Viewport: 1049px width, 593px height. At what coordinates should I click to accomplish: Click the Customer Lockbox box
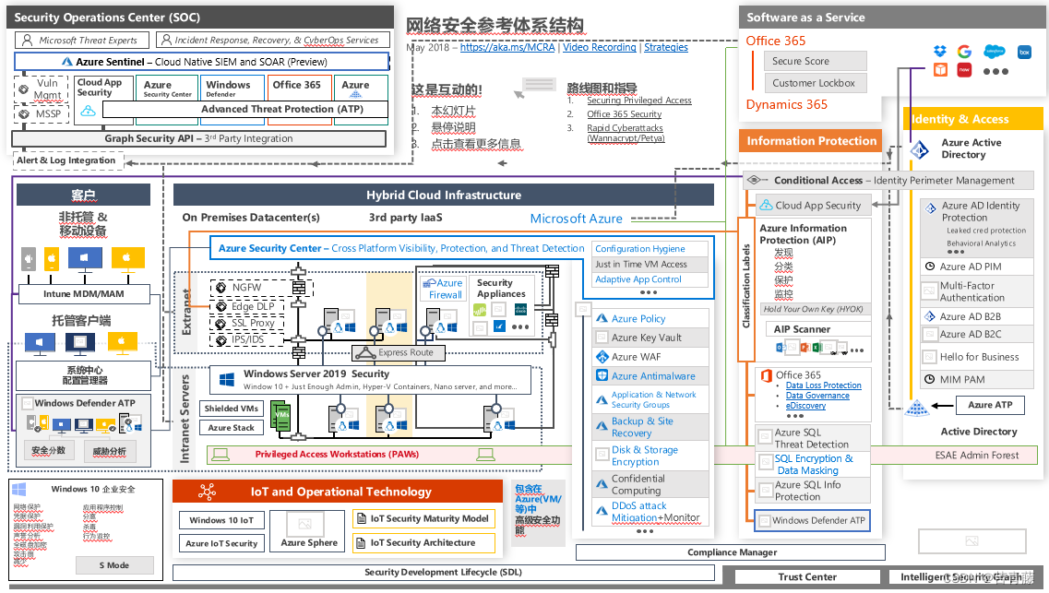815,83
